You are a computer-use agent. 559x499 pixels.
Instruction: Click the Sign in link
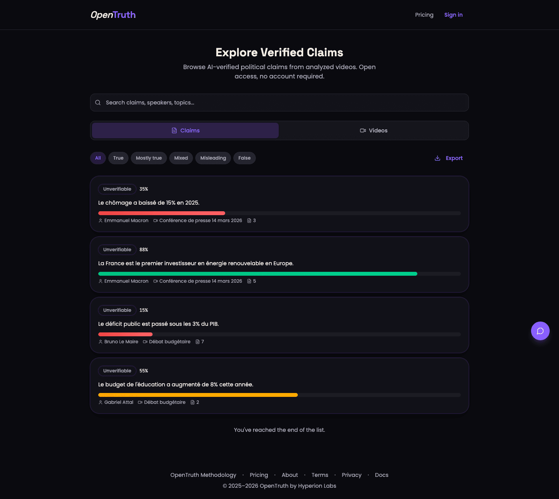[453, 15]
